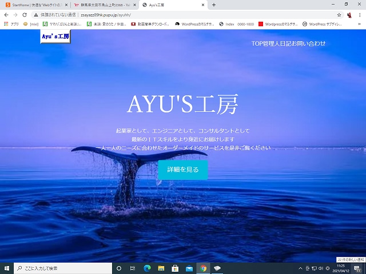366x274 pixels.
Task: Go back using the browser back arrow
Action: (x=6, y=15)
